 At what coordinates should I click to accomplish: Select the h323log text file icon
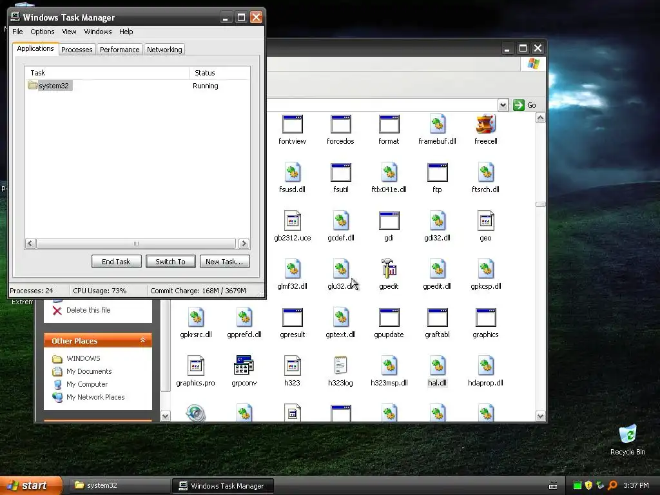pyautogui.click(x=340, y=366)
